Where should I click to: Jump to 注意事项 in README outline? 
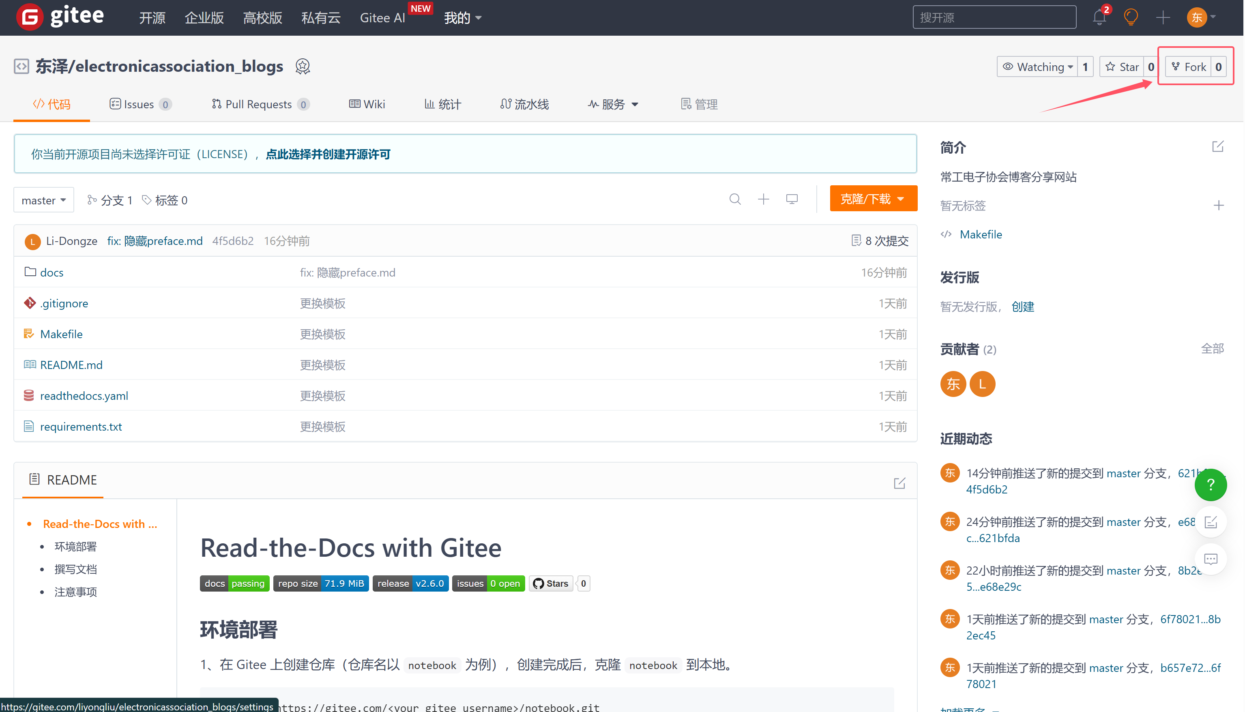pyautogui.click(x=75, y=592)
